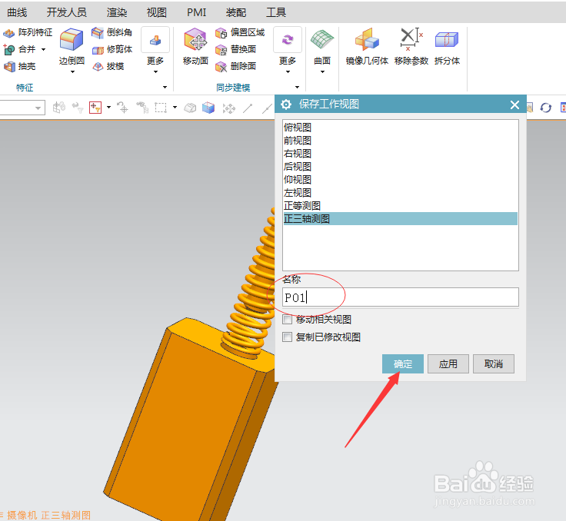Toggle the 复制已修改视图 checkbox
Image resolution: width=566 pixels, height=521 pixels.
coord(288,337)
